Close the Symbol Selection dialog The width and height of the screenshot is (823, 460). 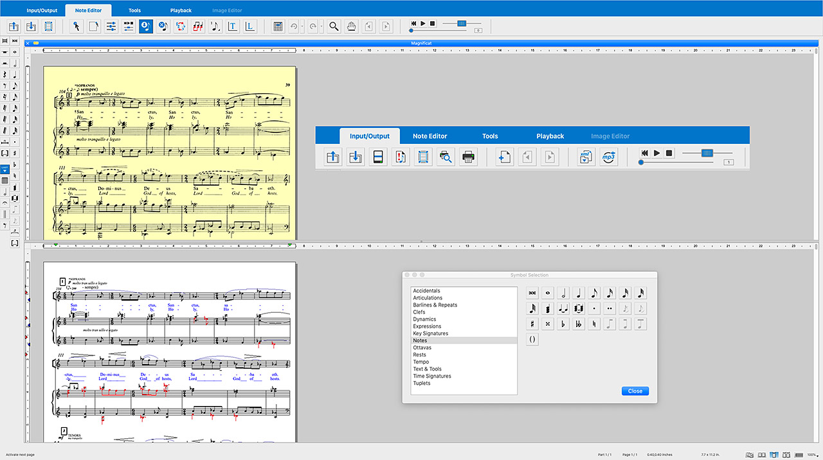click(635, 391)
